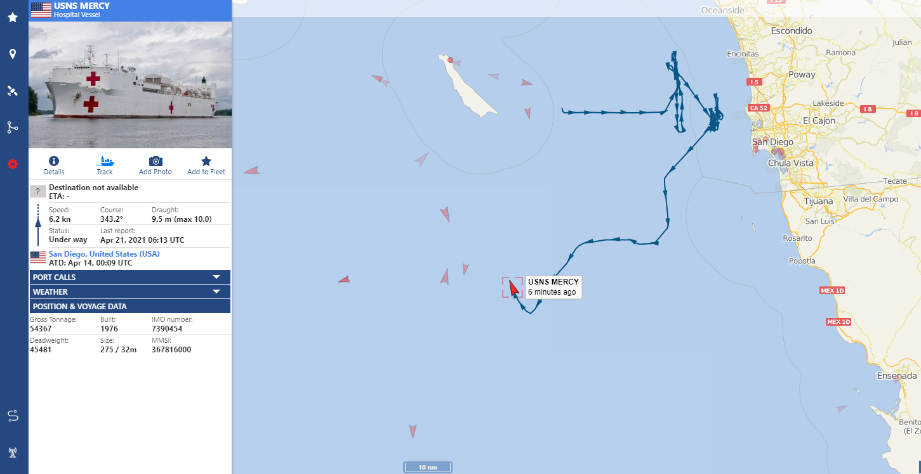Image resolution: width=921 pixels, height=474 pixels.
Task: Add vessel to Fleet
Action: tap(206, 161)
